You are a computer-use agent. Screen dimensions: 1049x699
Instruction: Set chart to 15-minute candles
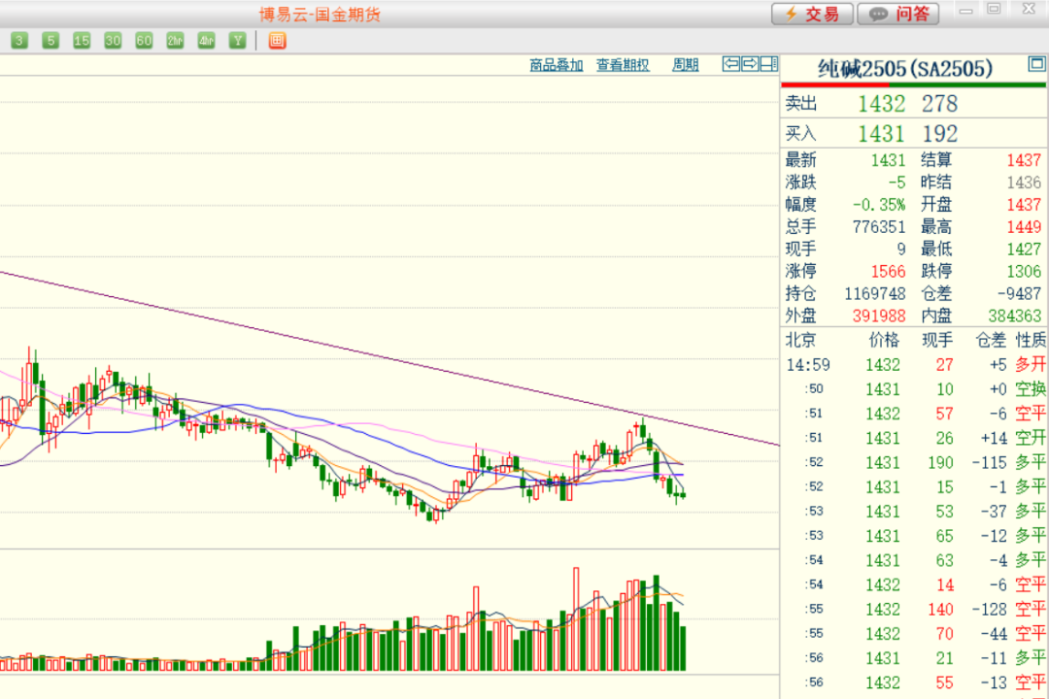[x=82, y=40]
